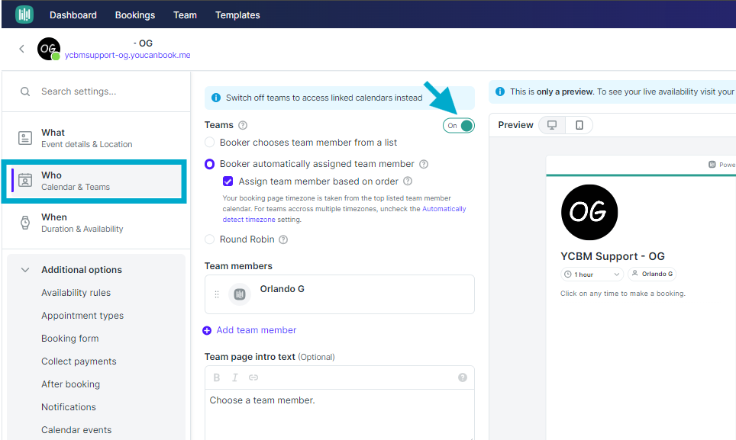Open help icon next to Teams label
Viewport: 736px width, 440px height.
(243, 125)
